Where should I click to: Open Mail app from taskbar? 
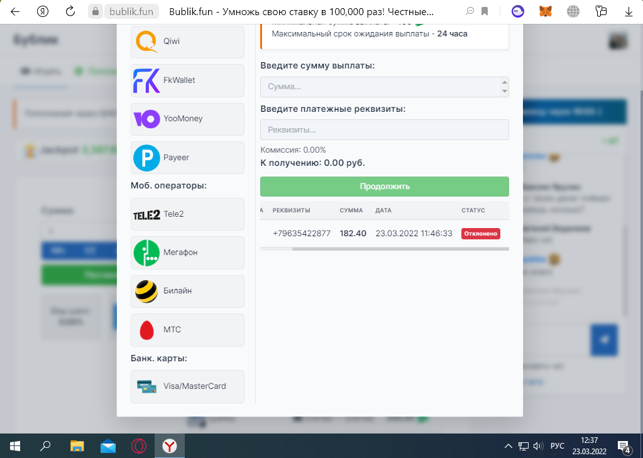(x=108, y=445)
